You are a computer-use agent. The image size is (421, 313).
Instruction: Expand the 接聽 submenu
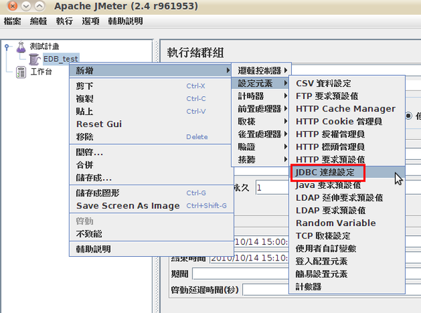click(x=260, y=160)
